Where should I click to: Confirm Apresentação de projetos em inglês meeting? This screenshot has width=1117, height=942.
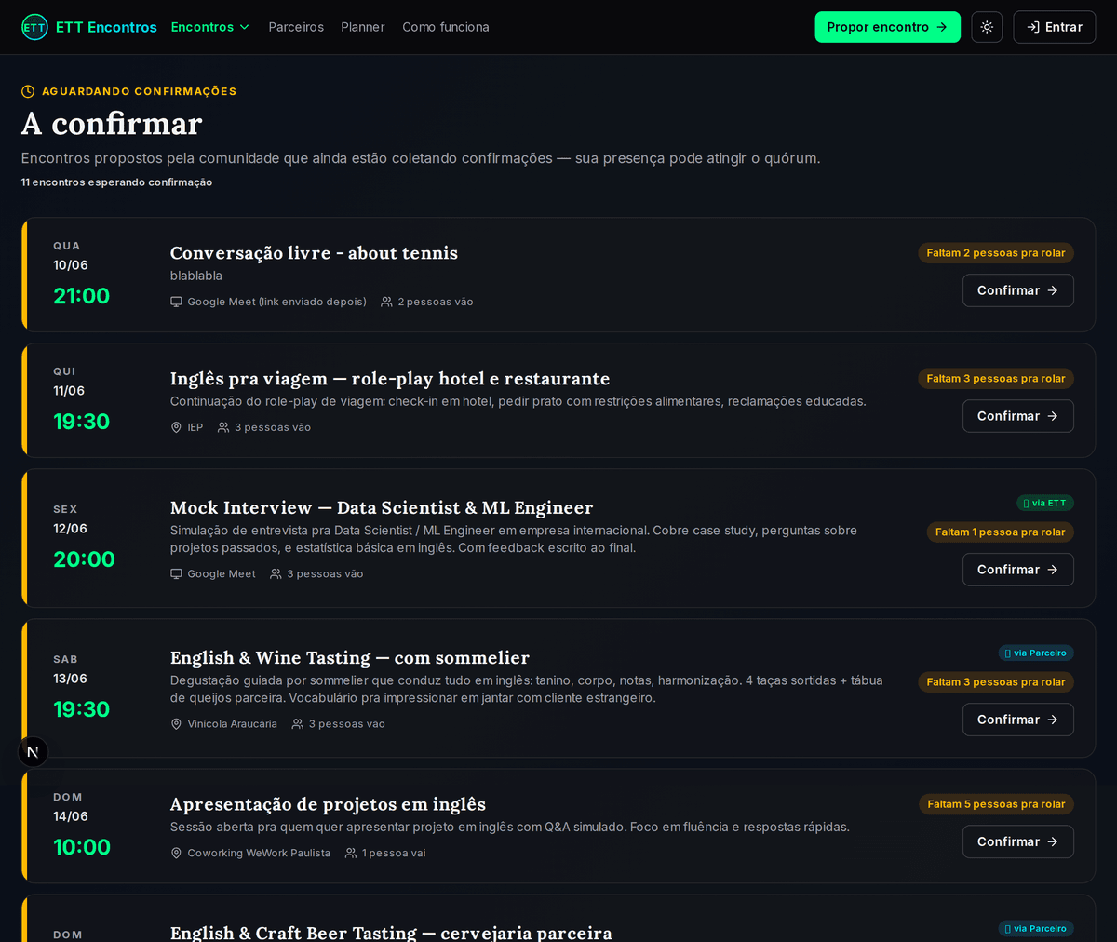1017,841
